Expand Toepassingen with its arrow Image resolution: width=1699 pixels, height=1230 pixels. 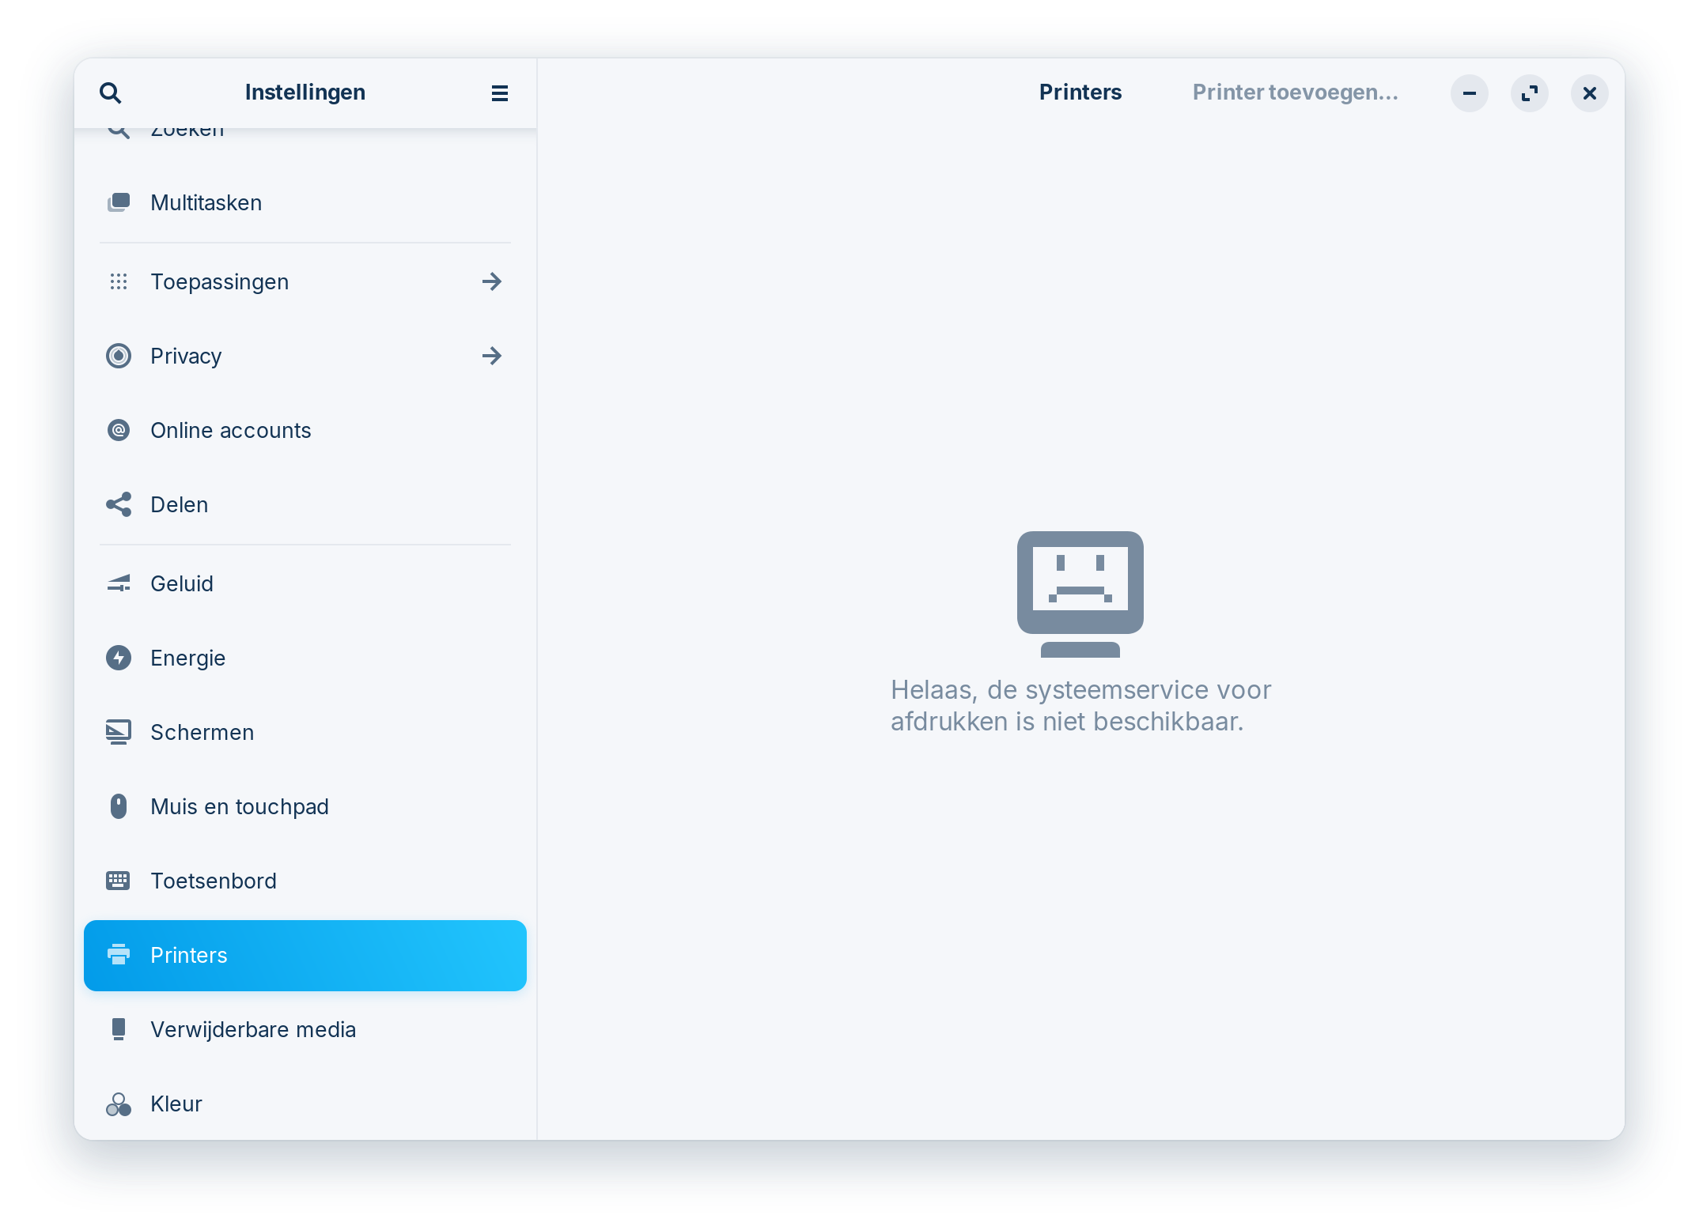pyautogui.click(x=491, y=281)
